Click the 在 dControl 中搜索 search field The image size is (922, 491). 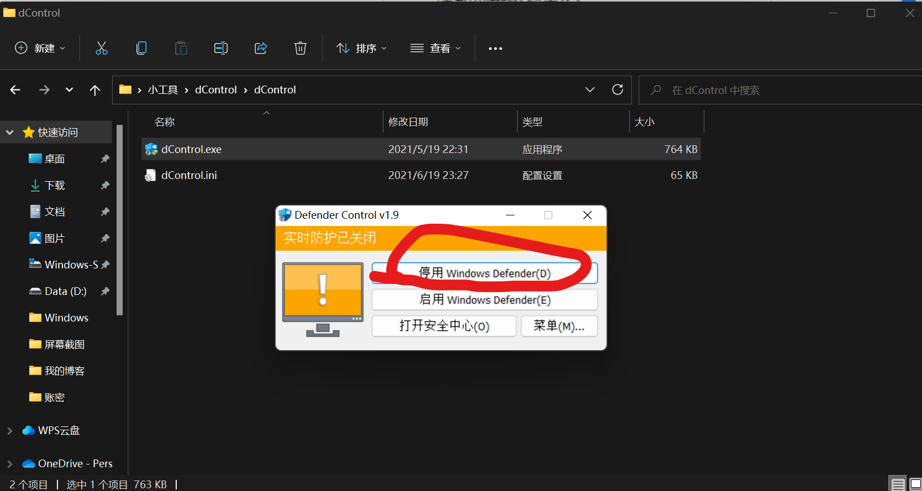(x=780, y=90)
